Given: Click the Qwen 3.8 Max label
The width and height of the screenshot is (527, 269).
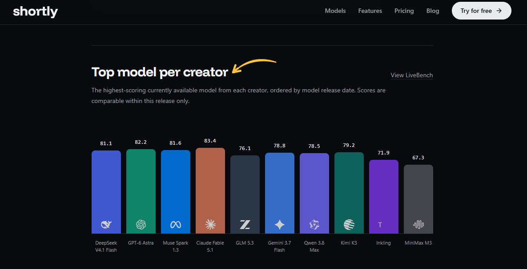Looking at the screenshot, I should [314, 246].
